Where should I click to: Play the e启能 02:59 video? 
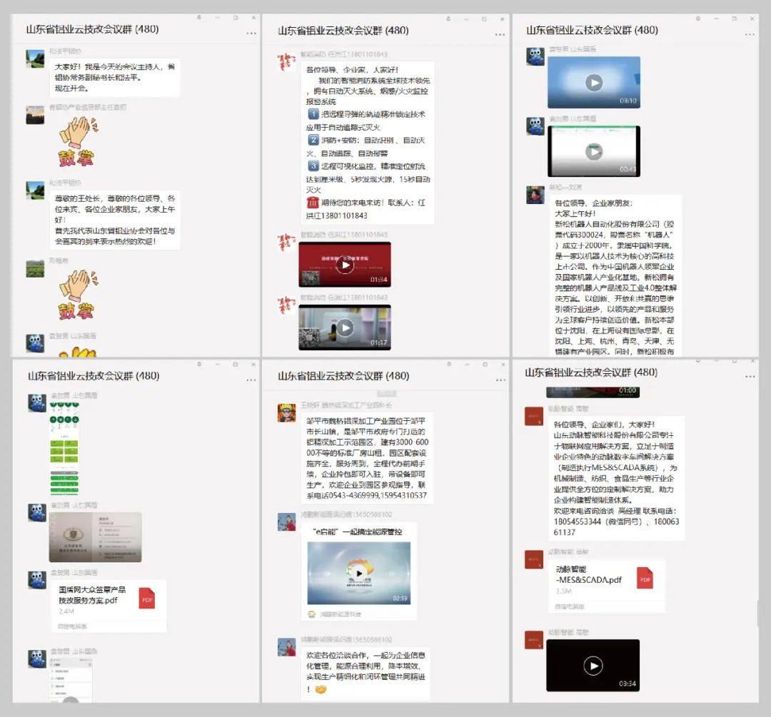click(x=359, y=573)
